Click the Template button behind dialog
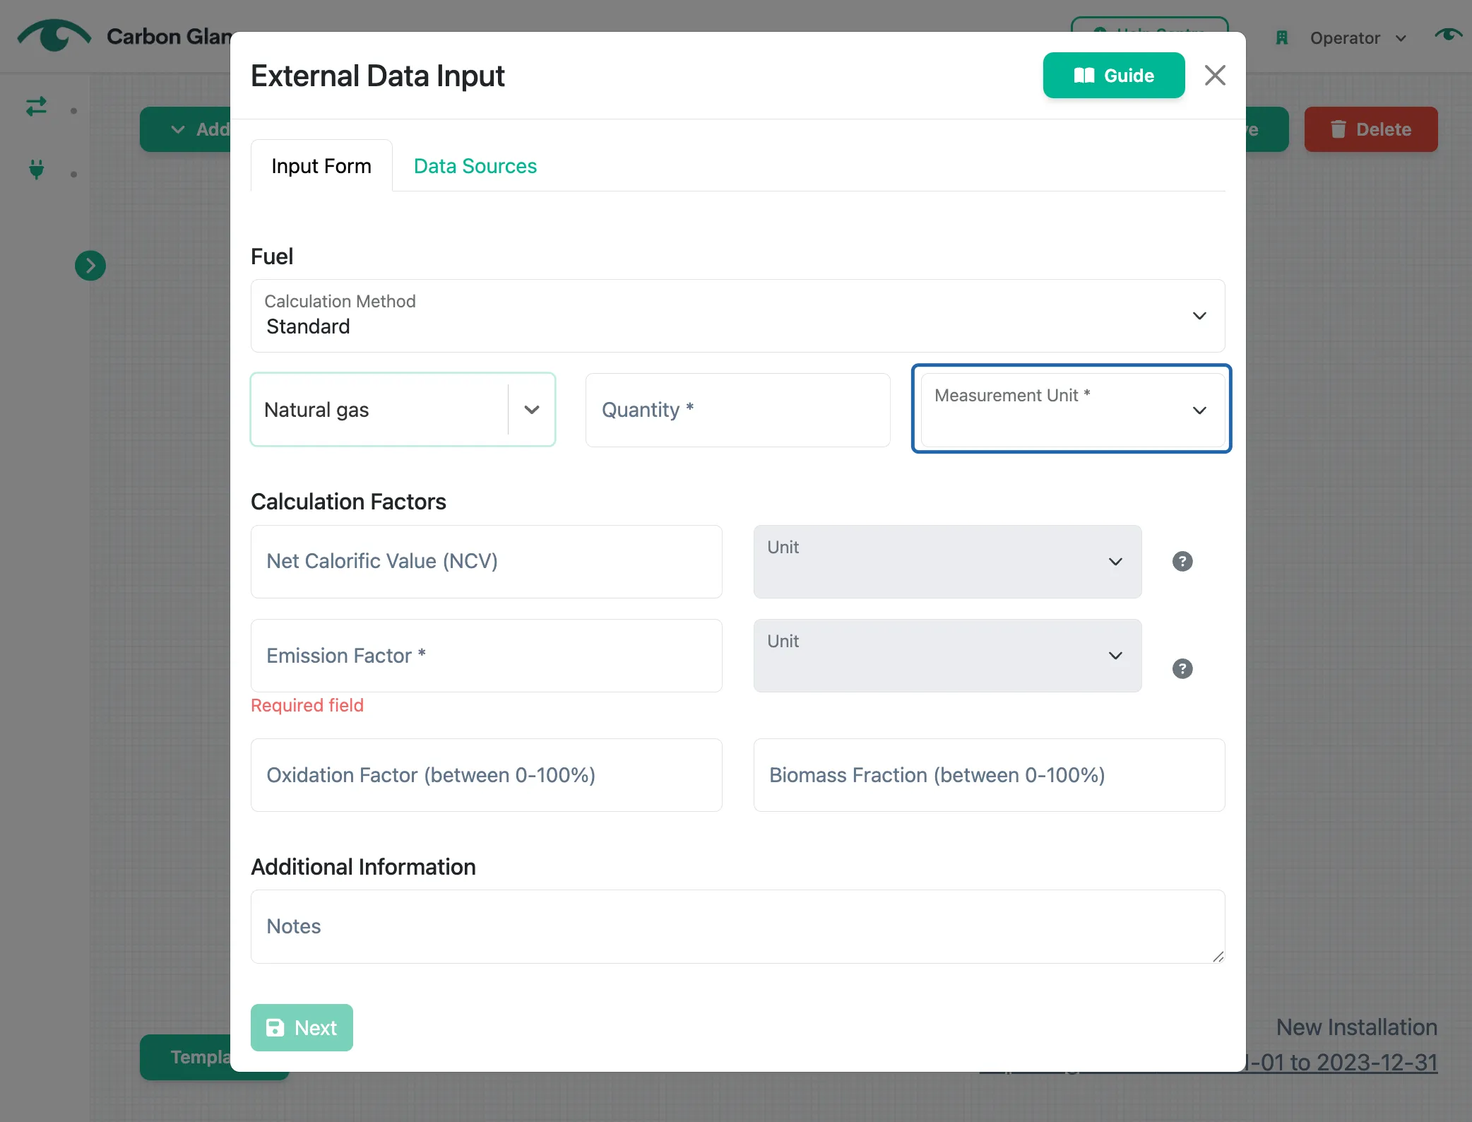The image size is (1472, 1122). click(186, 1057)
